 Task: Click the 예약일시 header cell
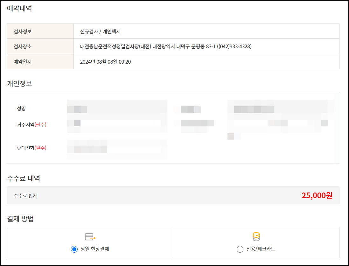(x=40, y=62)
